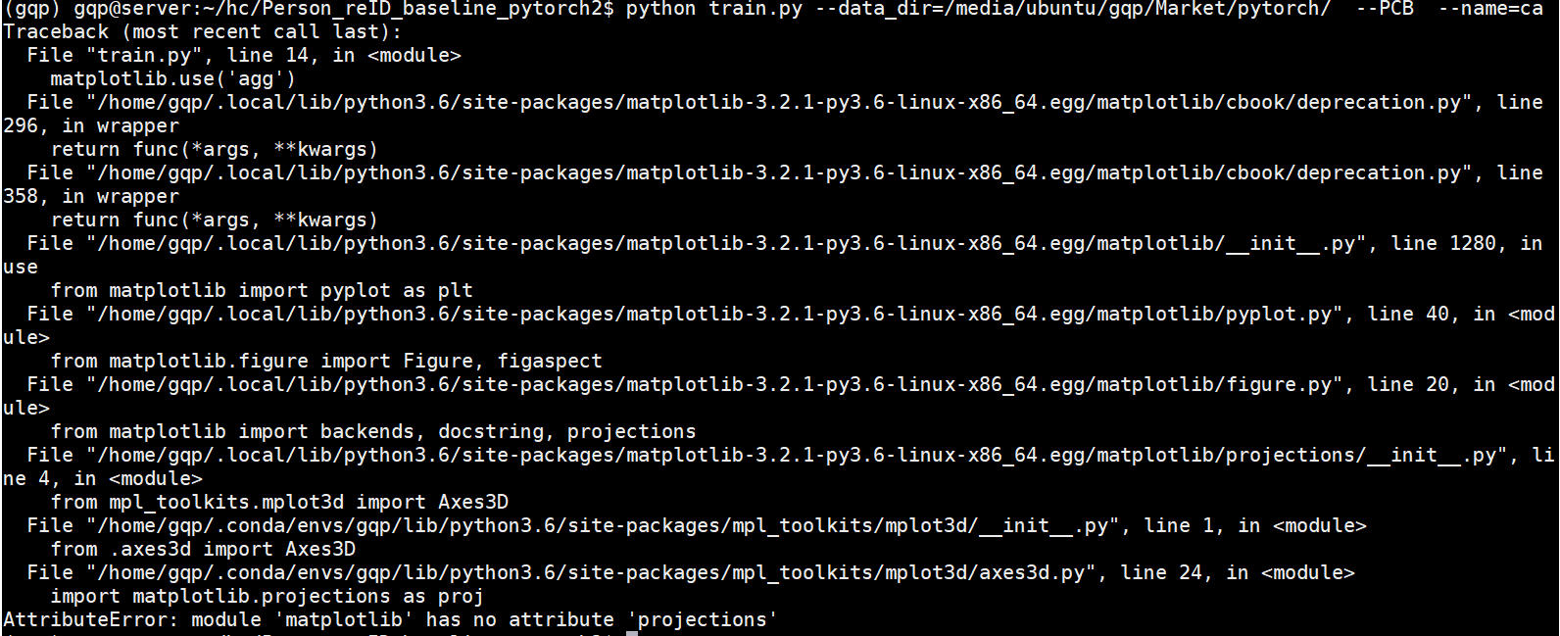Click 'from mpl_toolkits.mplot3d import Axes3D' line

(x=279, y=502)
